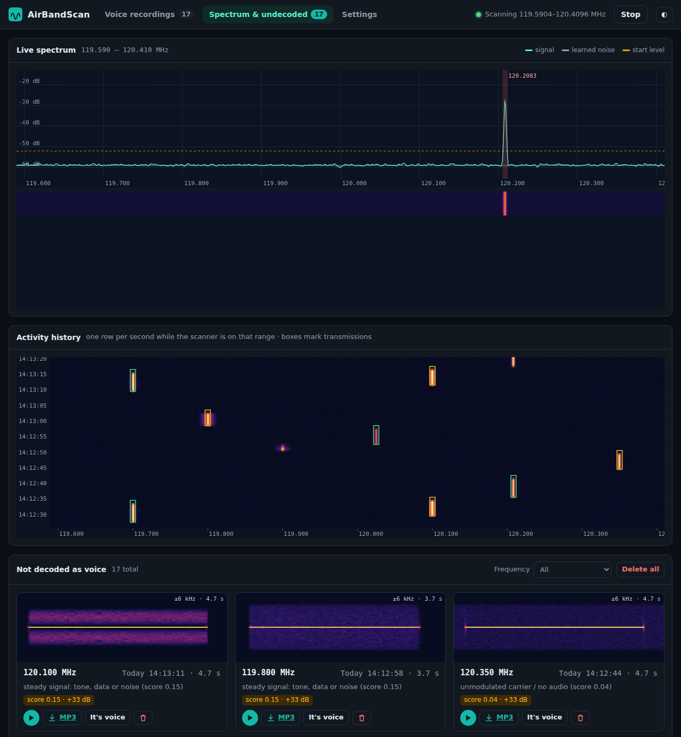This screenshot has width=681, height=737.
Task: Click the 17 badge on Spectrum & undecoded
Action: 319,14
